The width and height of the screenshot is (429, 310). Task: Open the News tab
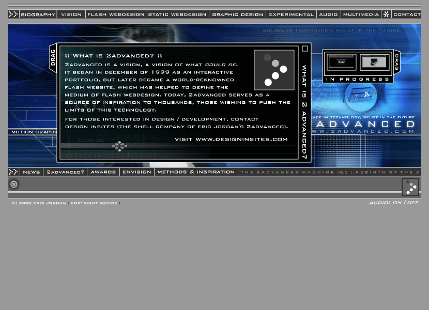[32, 172]
